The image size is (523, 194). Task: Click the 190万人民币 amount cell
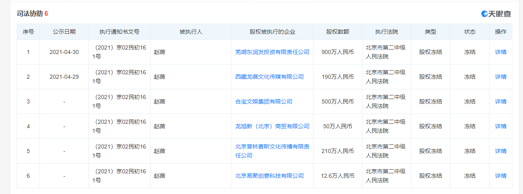point(338,77)
